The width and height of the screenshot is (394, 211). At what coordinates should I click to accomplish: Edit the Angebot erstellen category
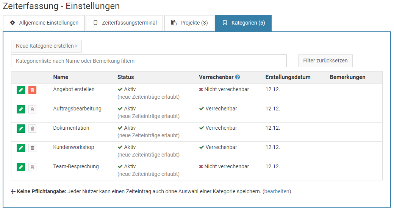pyautogui.click(x=21, y=90)
